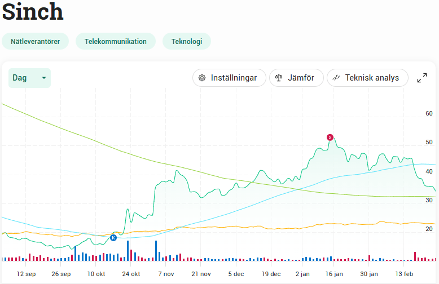Click the 50 price axis label
Image resolution: width=439 pixels, height=284 pixels.
click(429, 143)
